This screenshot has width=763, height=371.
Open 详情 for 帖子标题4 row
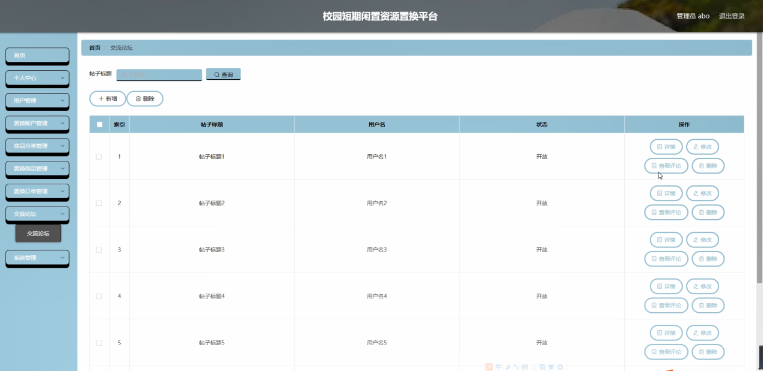pyautogui.click(x=666, y=286)
